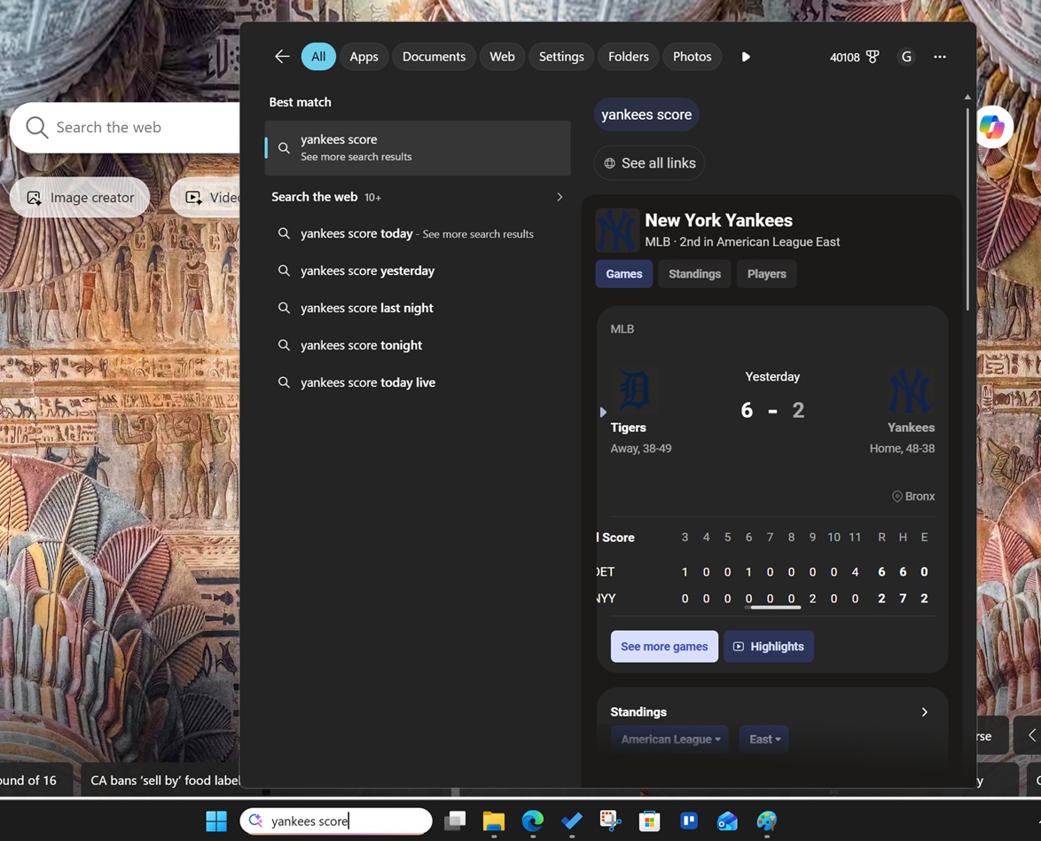Choose suggestion yankees score today
The image size is (1041, 841).
click(418, 233)
